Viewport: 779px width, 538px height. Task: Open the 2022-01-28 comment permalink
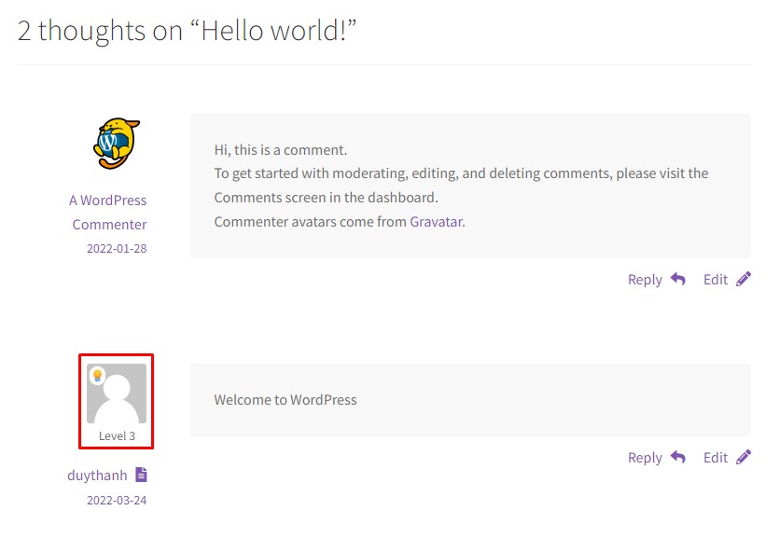117,248
